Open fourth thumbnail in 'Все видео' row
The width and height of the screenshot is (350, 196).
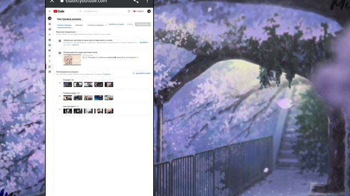click(x=98, y=84)
